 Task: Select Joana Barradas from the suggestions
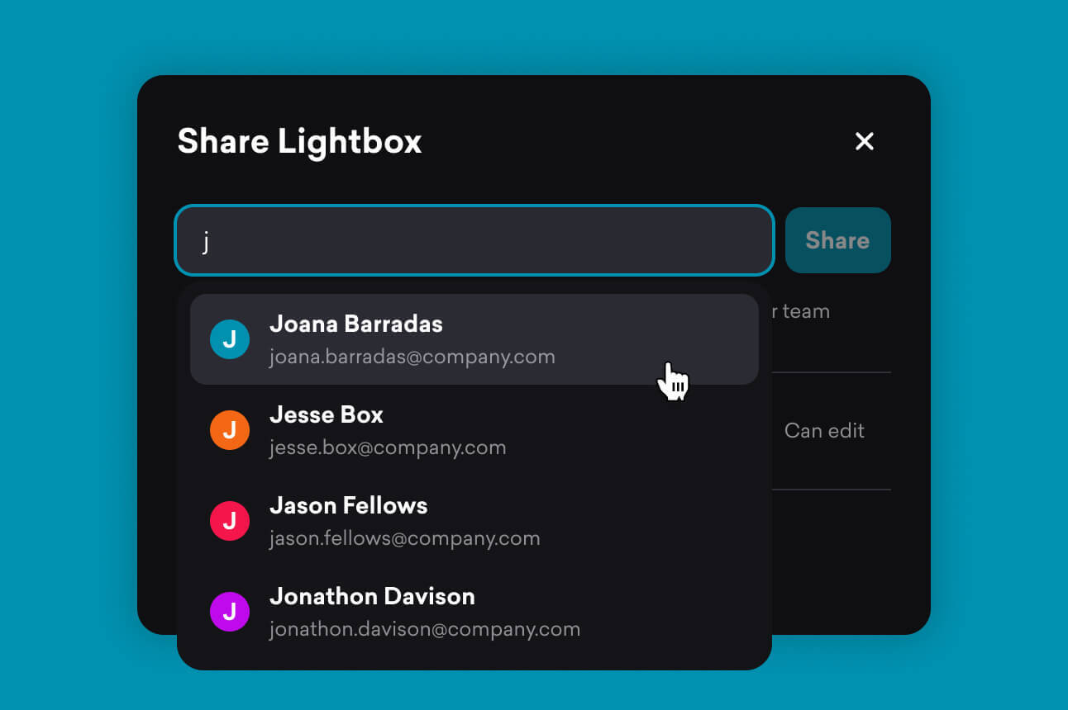(x=355, y=324)
